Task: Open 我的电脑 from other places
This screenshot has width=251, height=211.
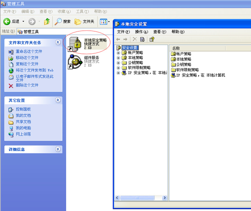Action: [23, 128]
